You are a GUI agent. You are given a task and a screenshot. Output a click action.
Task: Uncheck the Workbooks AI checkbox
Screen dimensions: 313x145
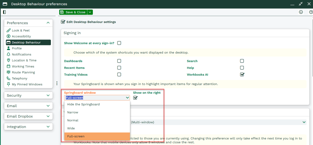(x=242, y=74)
